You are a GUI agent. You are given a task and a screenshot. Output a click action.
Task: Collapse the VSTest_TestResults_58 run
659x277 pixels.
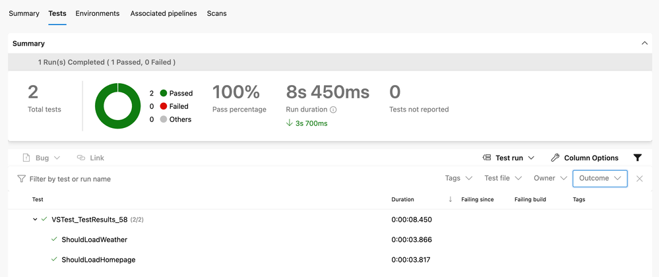pos(35,219)
